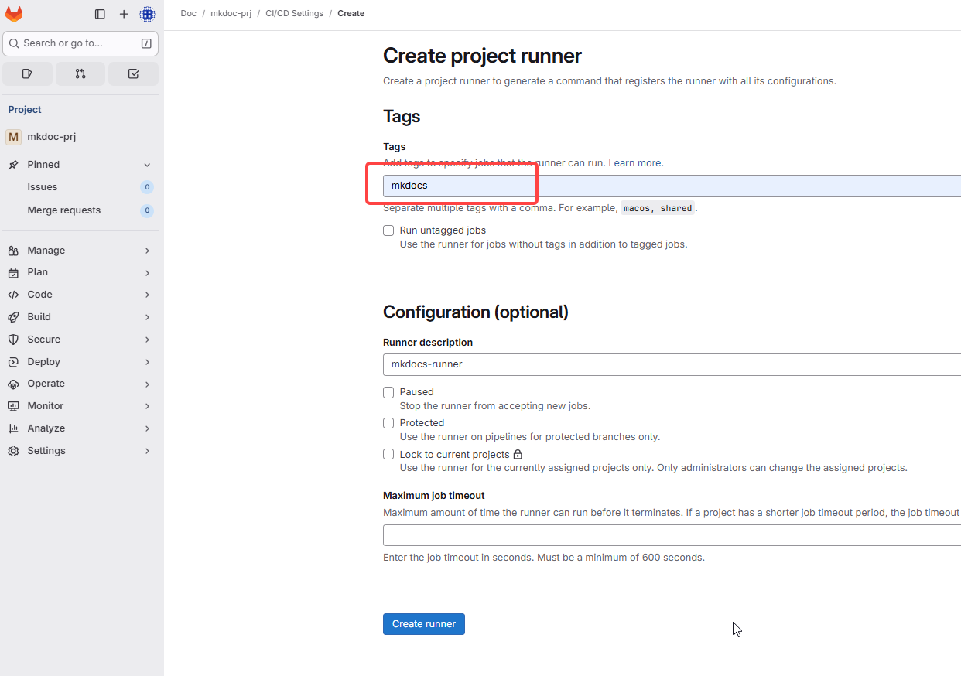The height and width of the screenshot is (676, 961).
Task: Expand the Analyze menu chevron
Action: [x=147, y=428]
